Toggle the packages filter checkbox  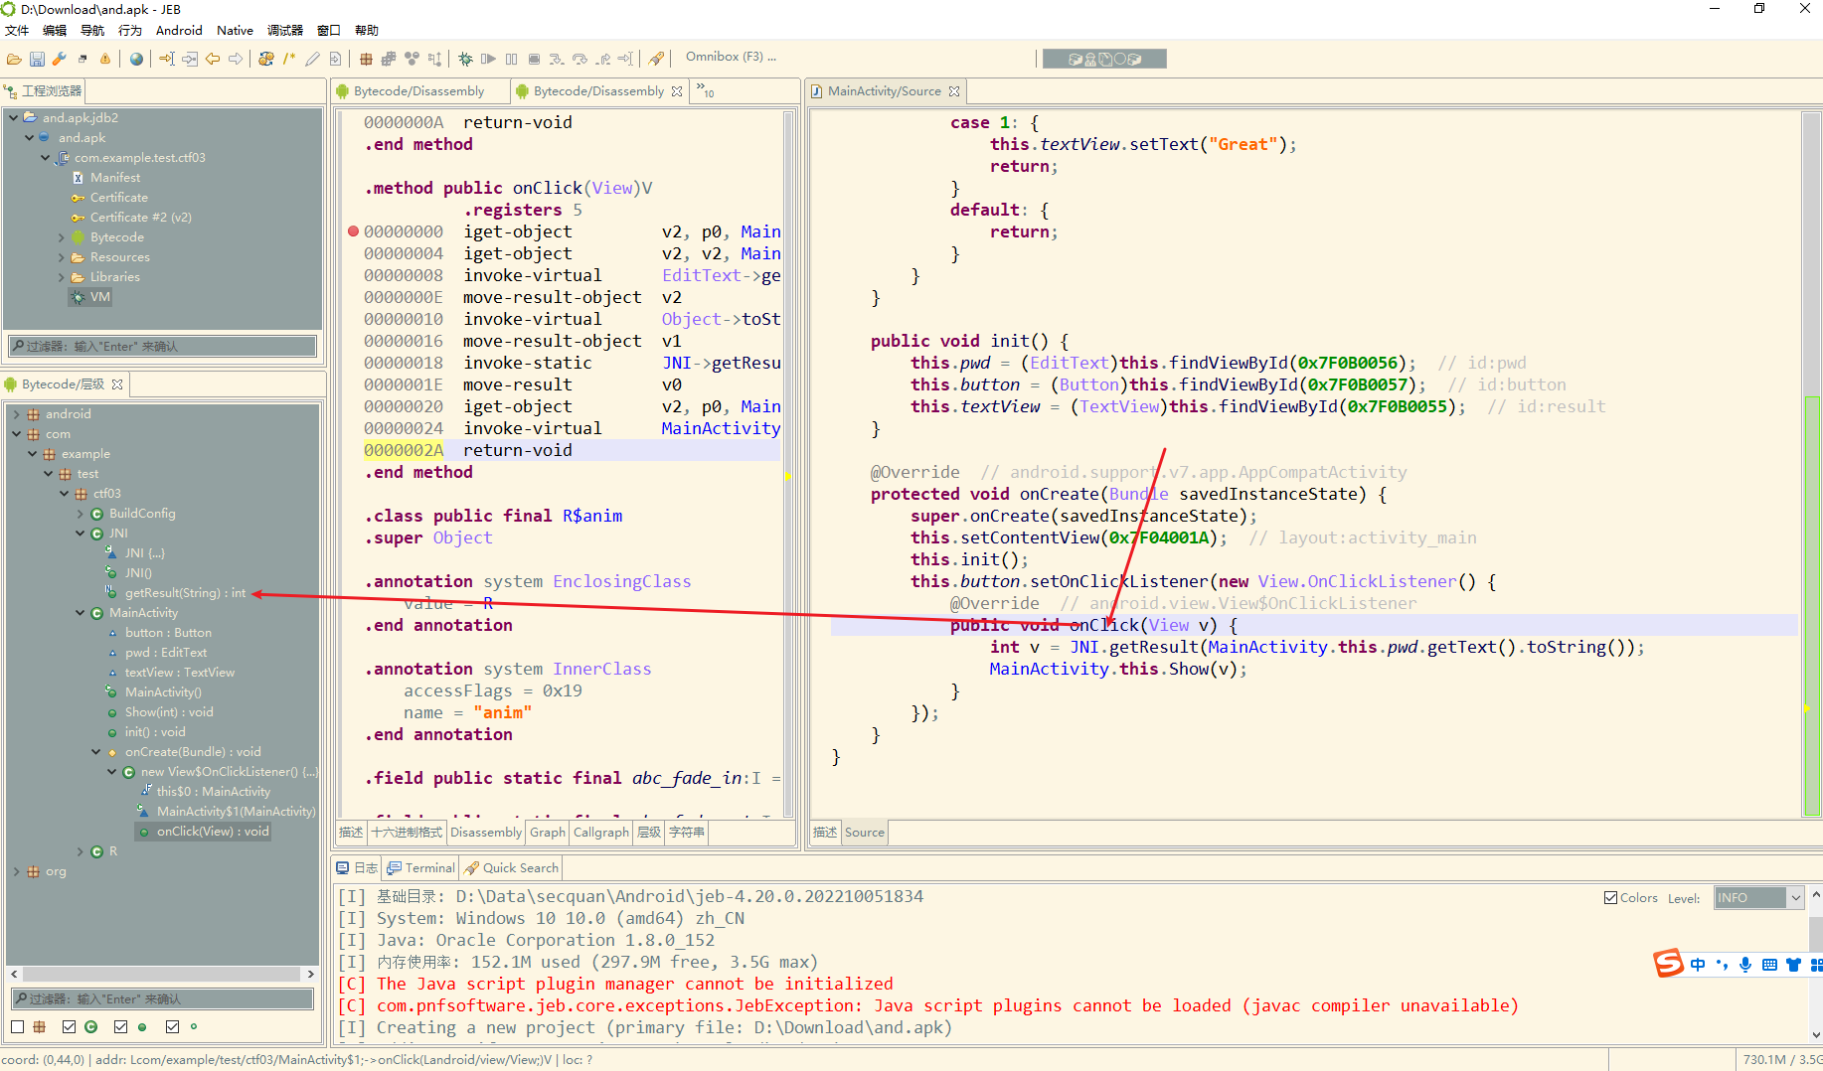[x=18, y=1026]
